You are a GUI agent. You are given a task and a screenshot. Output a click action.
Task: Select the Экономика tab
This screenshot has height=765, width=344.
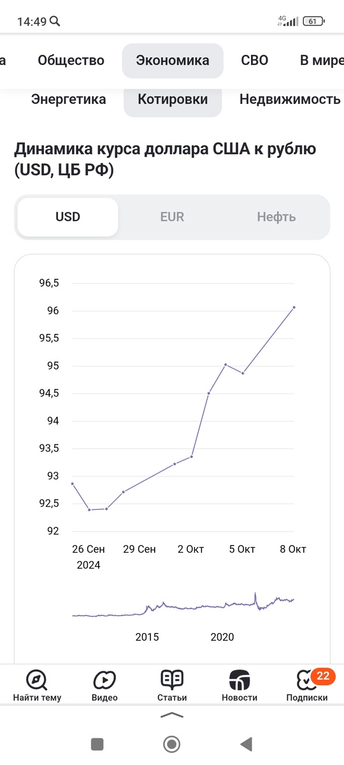click(173, 61)
